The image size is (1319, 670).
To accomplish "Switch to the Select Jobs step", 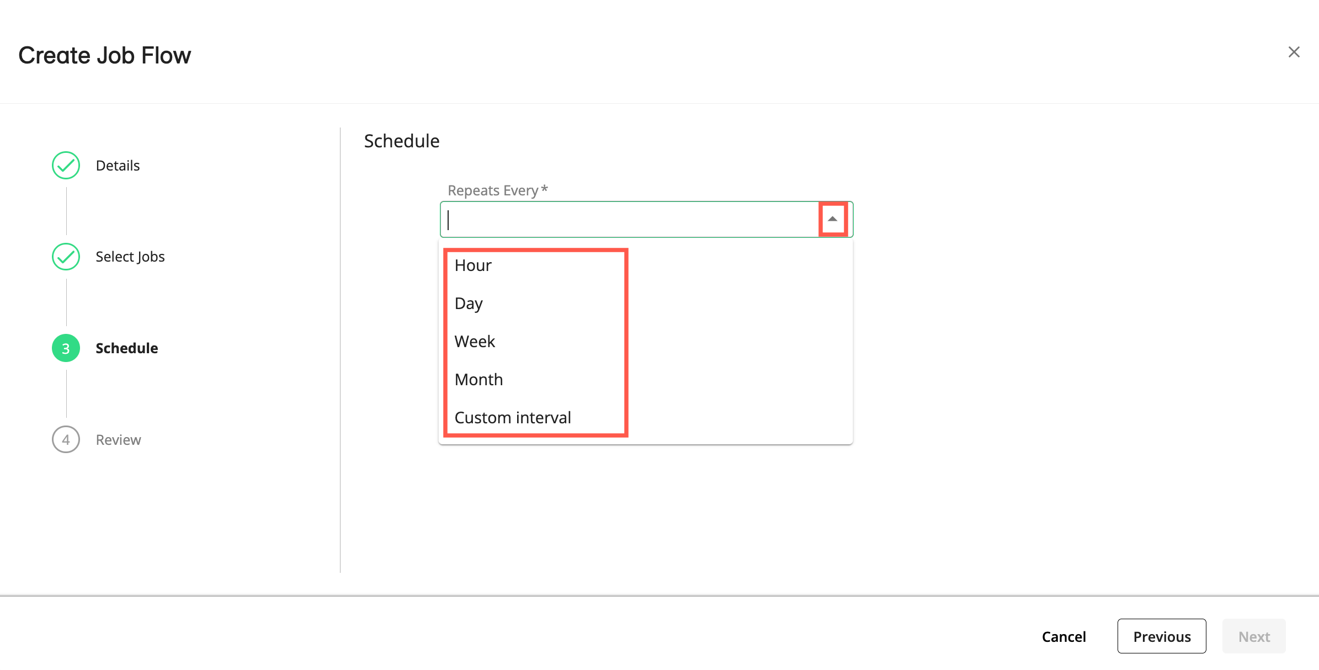I will pyautogui.click(x=130, y=256).
